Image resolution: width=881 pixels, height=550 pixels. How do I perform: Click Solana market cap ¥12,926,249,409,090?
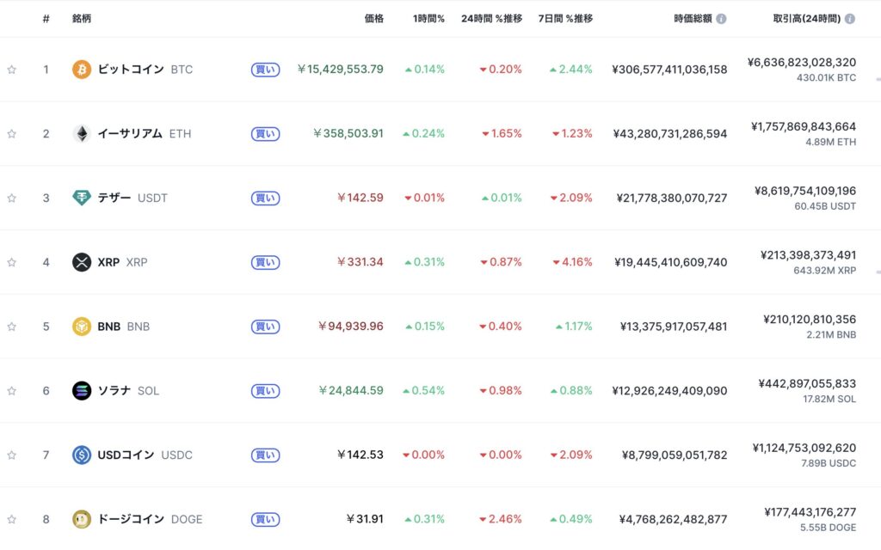[x=669, y=391]
